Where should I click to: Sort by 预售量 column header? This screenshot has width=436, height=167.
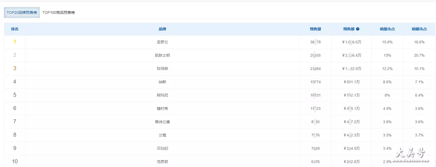click(x=315, y=29)
